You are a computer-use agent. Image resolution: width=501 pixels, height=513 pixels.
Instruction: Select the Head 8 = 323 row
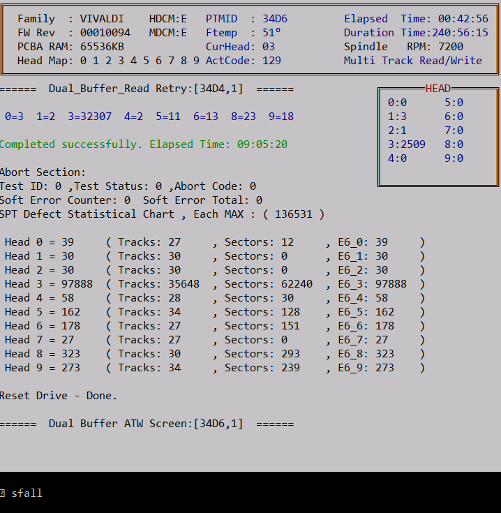click(214, 354)
